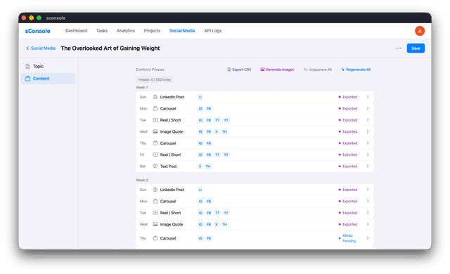Viewport: 450px width, 274px height.
Task: Click the Week 2 Monday Carousel title
Action: [168, 201]
